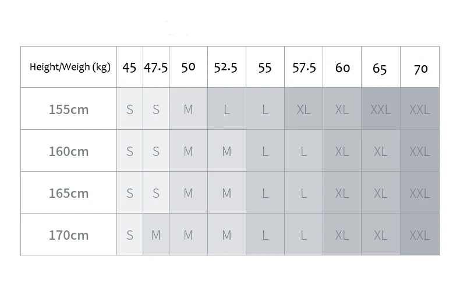This screenshot has width=460, height=288.
Task: Click M cell for 155cm at 50 kg
Action: coord(188,109)
